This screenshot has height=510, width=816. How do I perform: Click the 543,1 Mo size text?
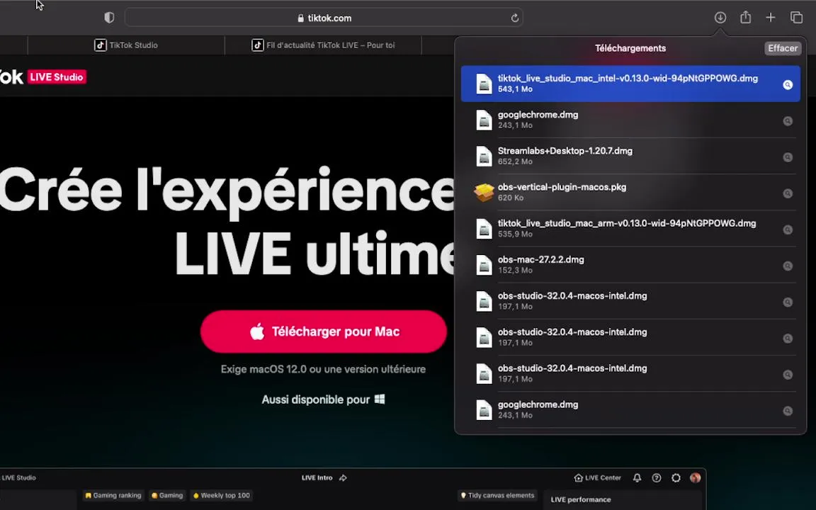pos(515,89)
